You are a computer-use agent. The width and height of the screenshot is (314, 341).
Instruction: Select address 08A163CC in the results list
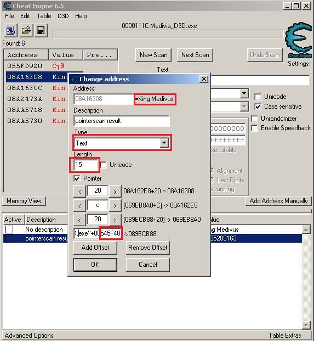tap(25, 88)
